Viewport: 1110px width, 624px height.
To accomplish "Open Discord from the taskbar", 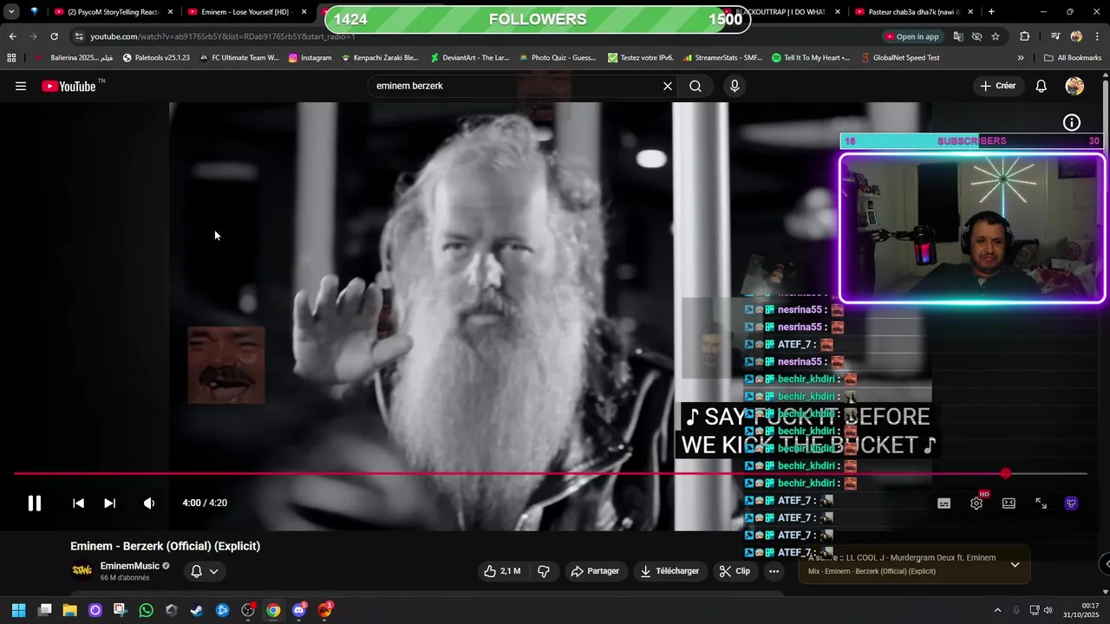I will (299, 610).
